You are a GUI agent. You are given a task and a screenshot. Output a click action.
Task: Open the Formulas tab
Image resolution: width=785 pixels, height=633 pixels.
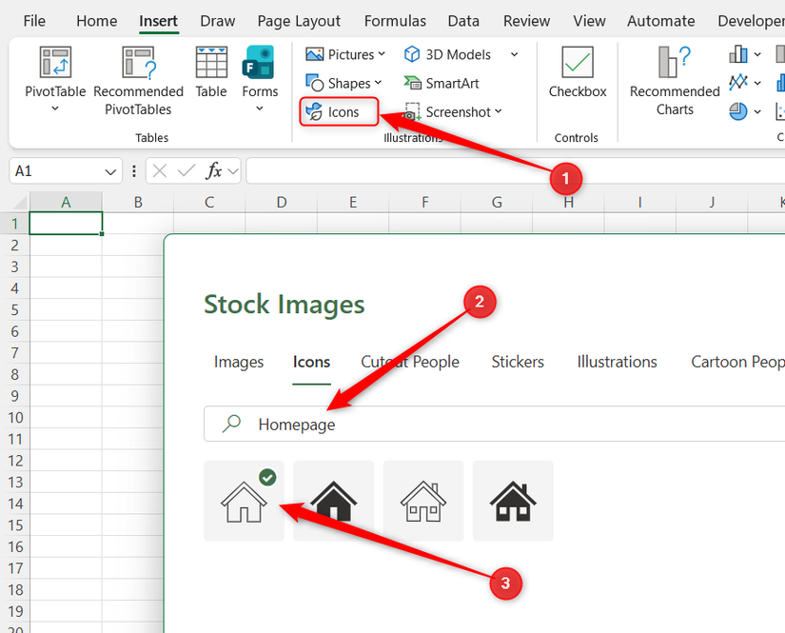tap(395, 21)
